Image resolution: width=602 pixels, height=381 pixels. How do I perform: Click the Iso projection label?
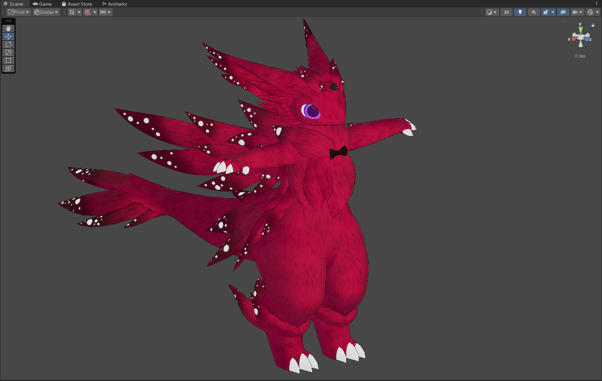[x=580, y=56]
